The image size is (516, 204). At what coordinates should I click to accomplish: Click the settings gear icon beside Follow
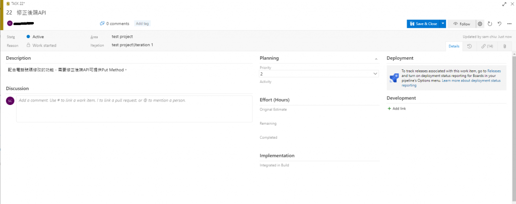[x=480, y=24]
